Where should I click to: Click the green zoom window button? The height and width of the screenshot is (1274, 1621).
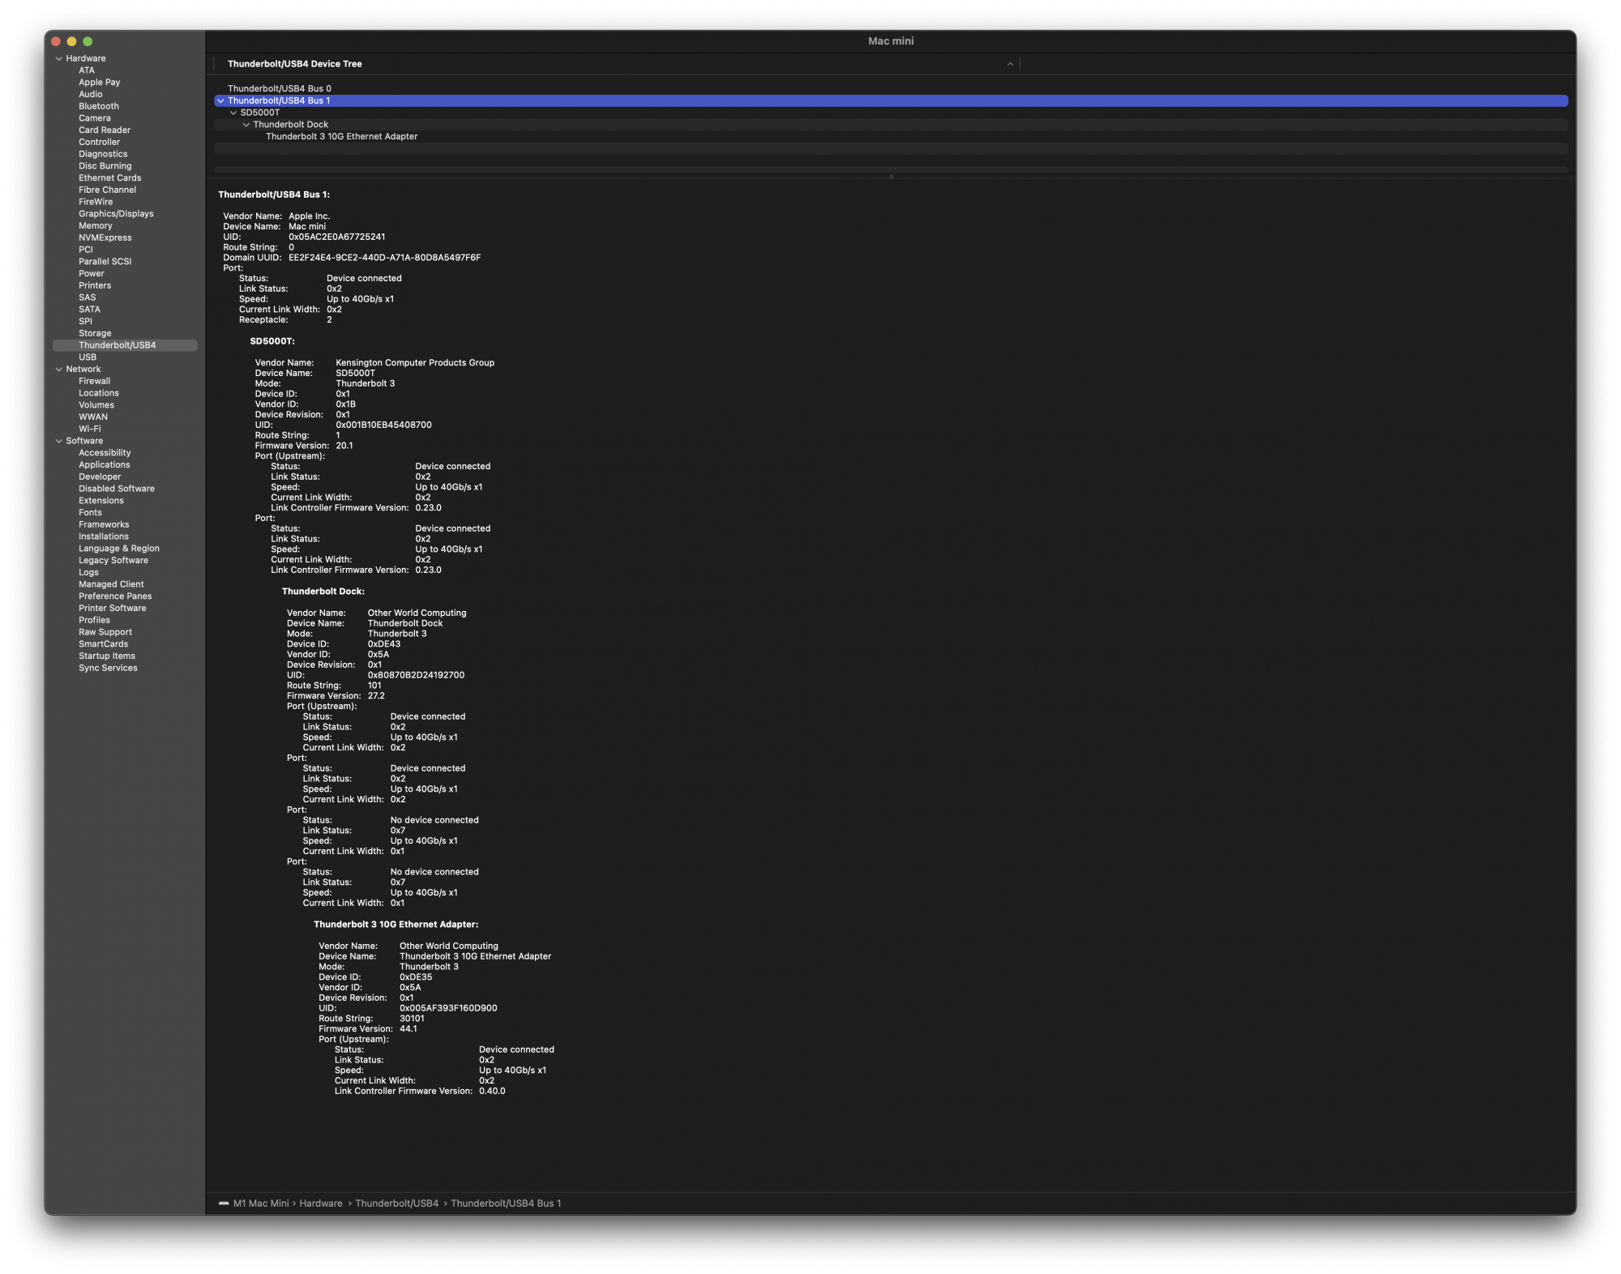tap(88, 41)
